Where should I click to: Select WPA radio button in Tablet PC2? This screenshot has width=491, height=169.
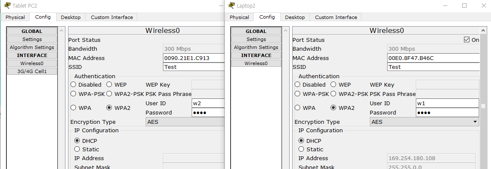73,108
